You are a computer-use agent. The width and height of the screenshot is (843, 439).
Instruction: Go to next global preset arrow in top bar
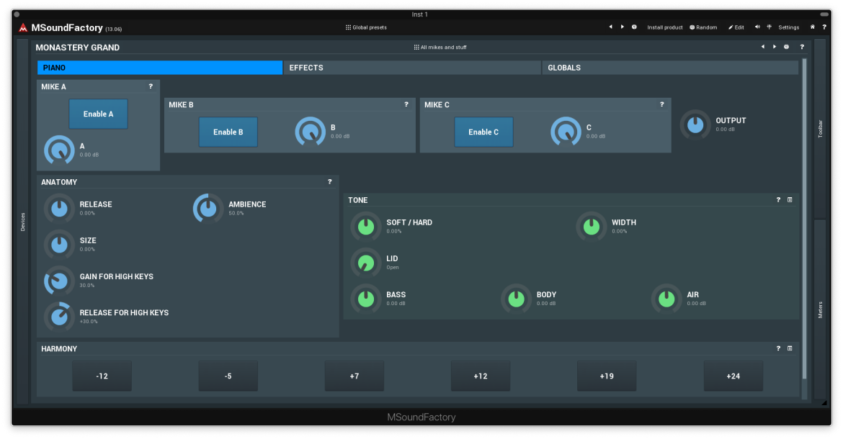tap(622, 27)
